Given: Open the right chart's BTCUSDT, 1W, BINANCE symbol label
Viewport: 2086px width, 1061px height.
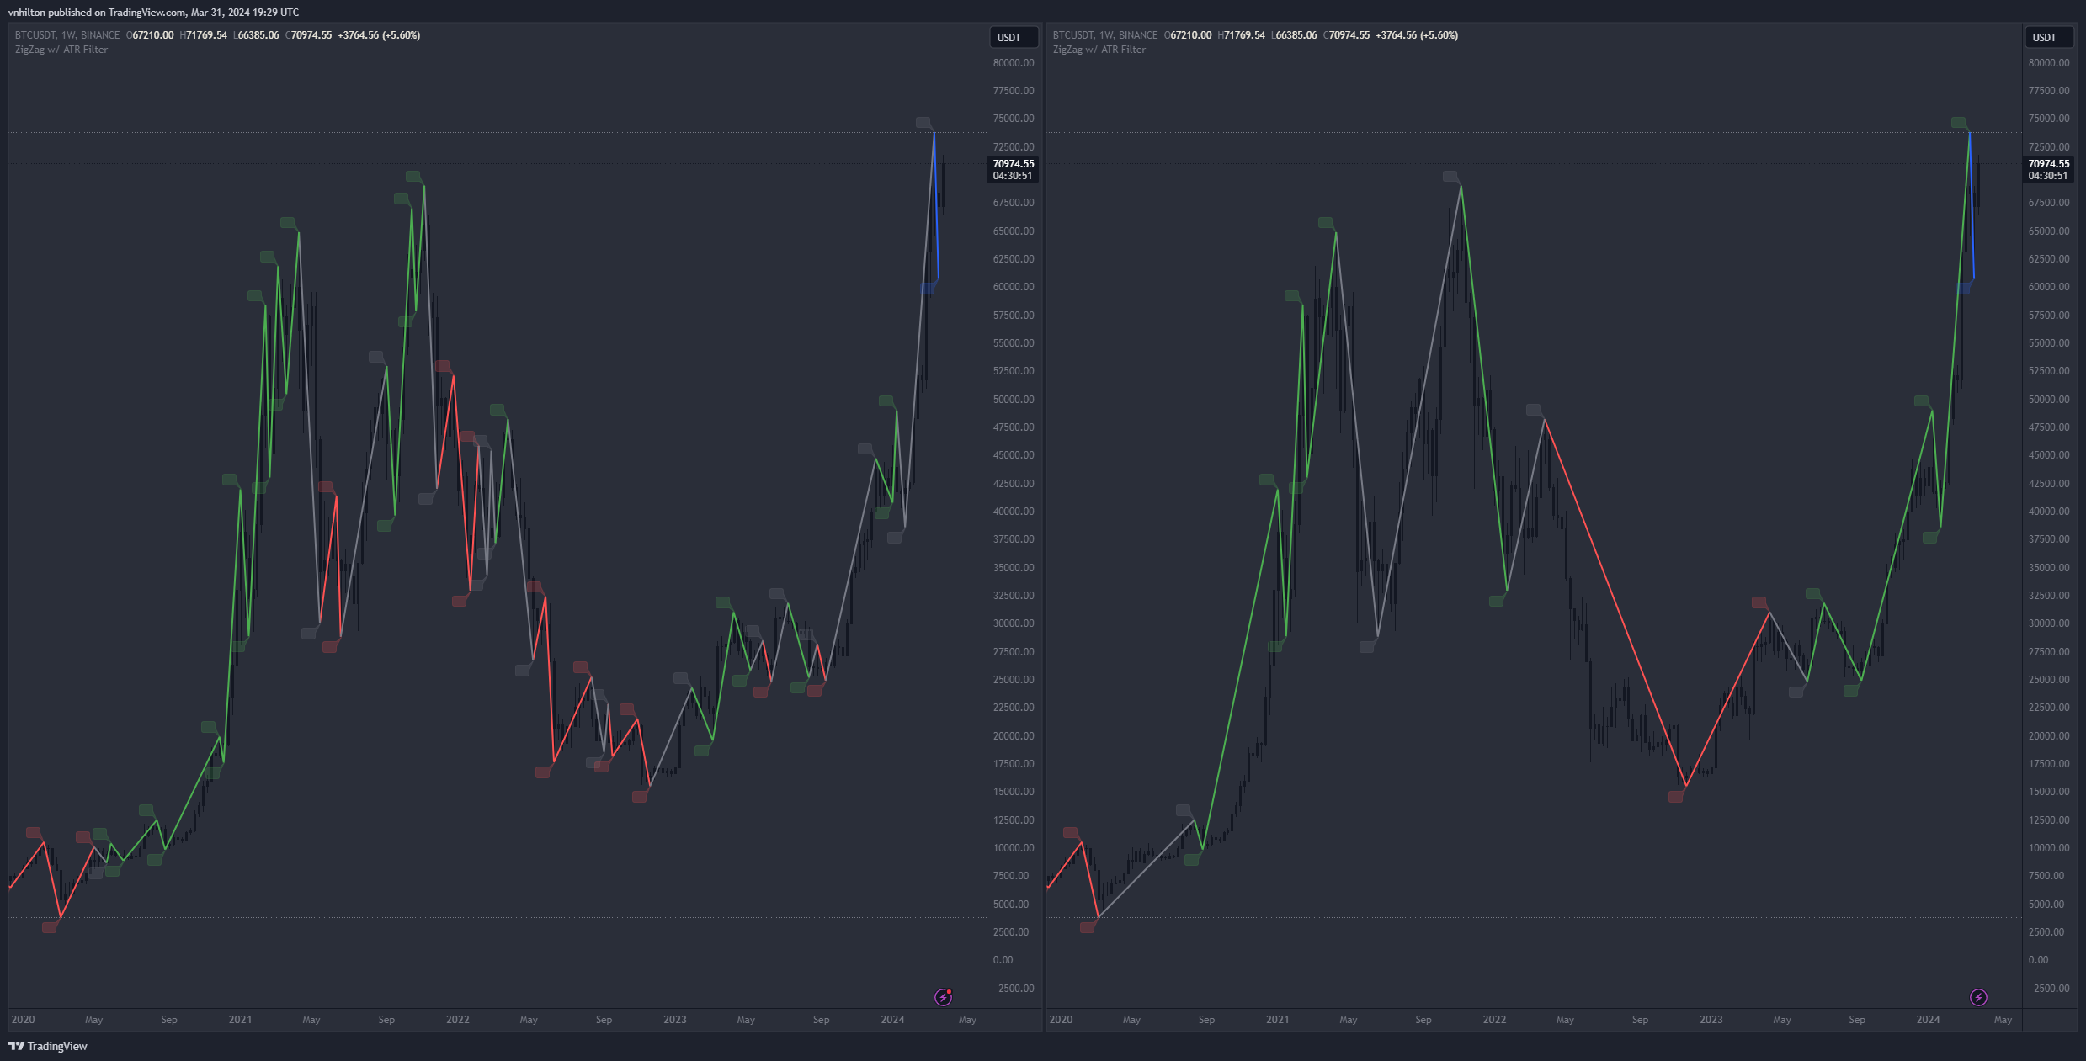Looking at the screenshot, I should click(x=1105, y=35).
